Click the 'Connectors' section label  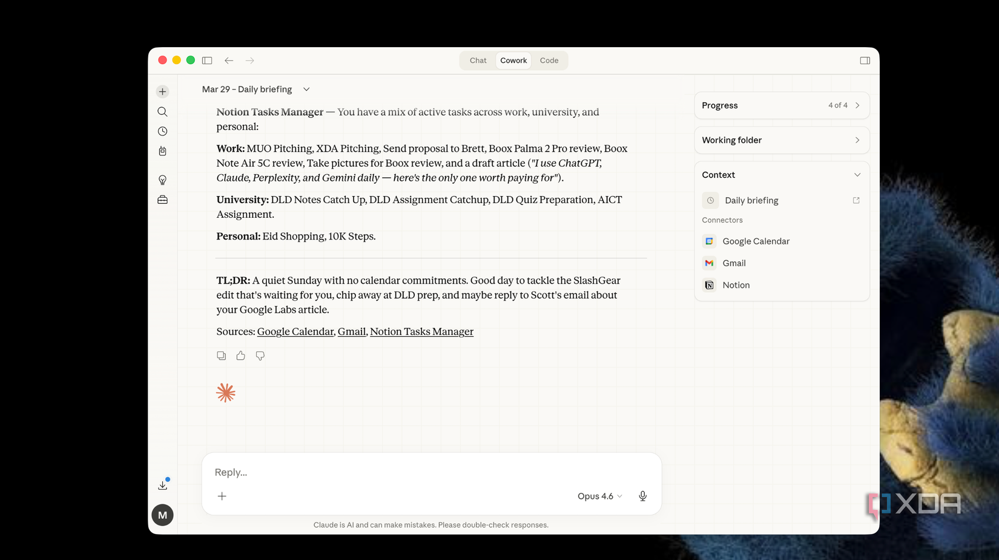pyautogui.click(x=722, y=220)
